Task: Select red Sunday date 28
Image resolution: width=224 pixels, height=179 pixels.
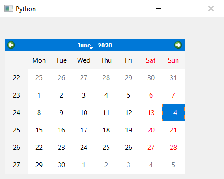Action: point(173,148)
